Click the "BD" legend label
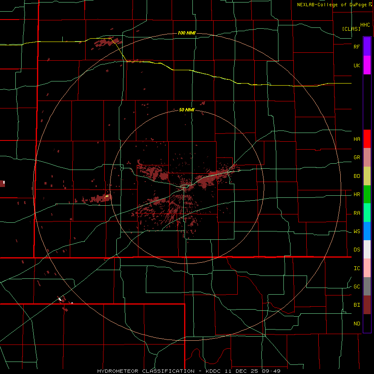Viewport: 374px width, 374px height. [x=357, y=176]
